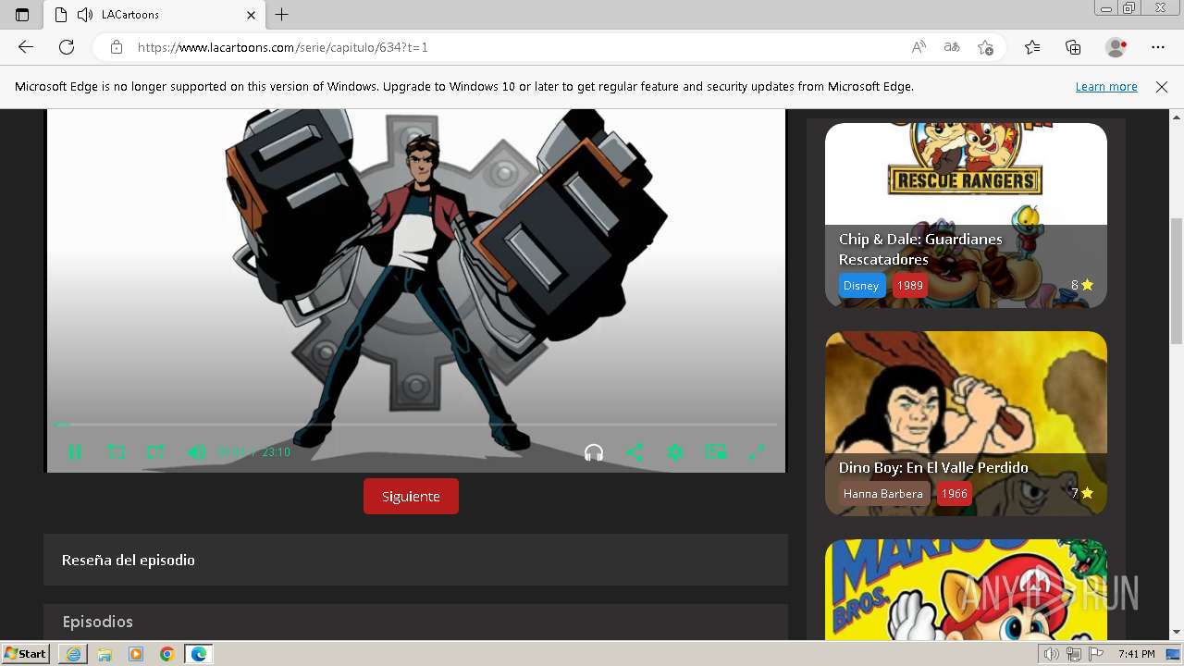Mute the tab via speaker icon

[85, 15]
